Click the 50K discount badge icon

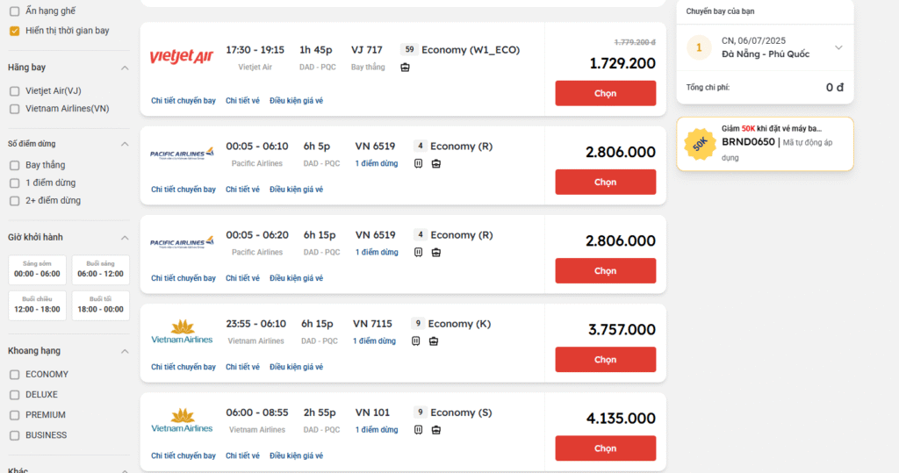[700, 144]
